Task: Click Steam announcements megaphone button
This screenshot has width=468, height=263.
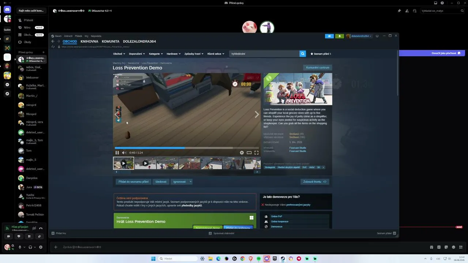Action: (329, 36)
